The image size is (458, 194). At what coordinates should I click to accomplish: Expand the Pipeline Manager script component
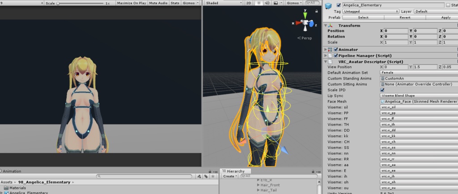pos(326,56)
